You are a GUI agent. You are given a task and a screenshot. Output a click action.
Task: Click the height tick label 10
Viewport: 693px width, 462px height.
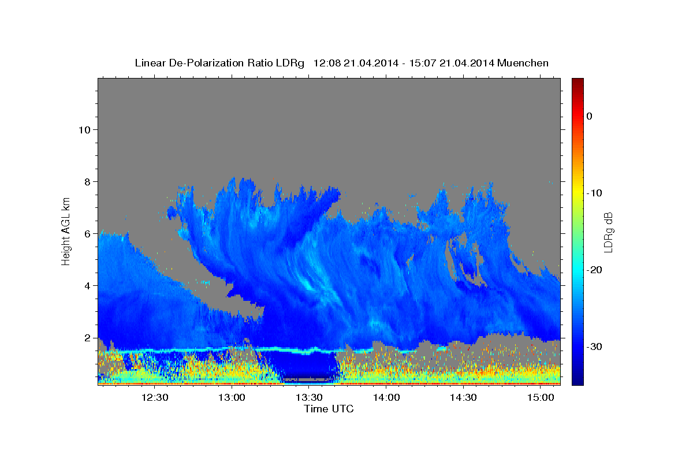[84, 129]
